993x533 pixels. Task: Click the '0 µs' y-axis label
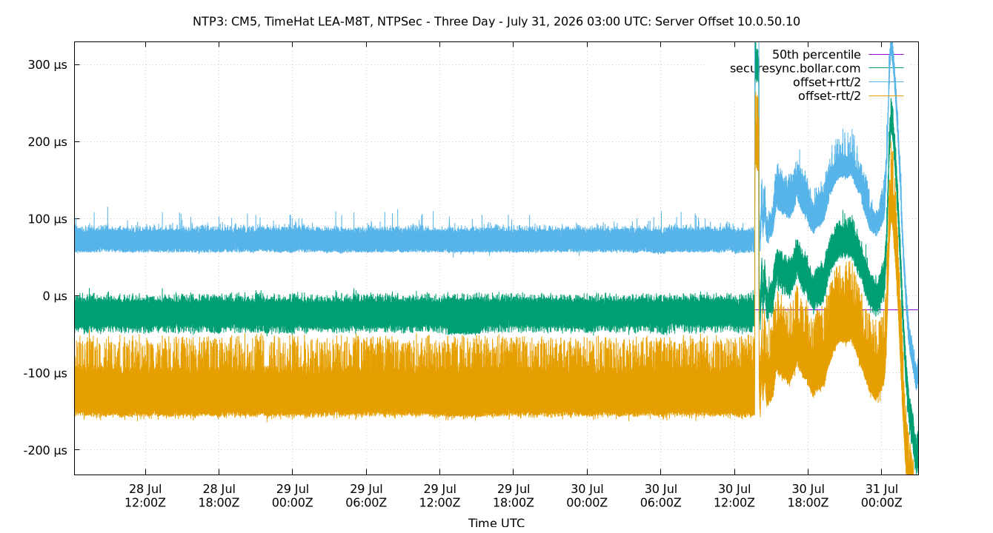[56, 296]
